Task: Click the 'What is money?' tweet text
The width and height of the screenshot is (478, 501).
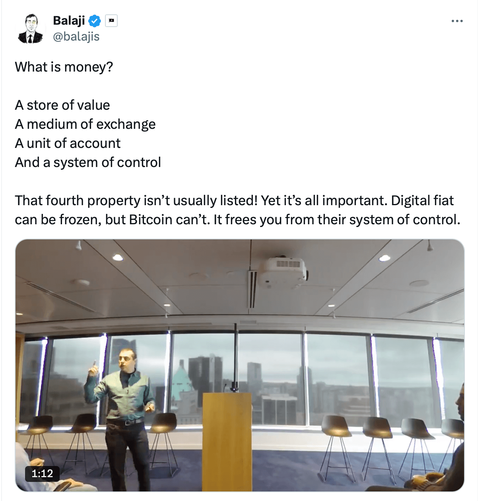Action: point(64,67)
